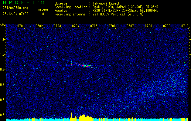Image resolution: width=191 pixels, height=121 pixels.
Task: Click the 25.12.04 07:00 timestamp
Action: (15, 14)
